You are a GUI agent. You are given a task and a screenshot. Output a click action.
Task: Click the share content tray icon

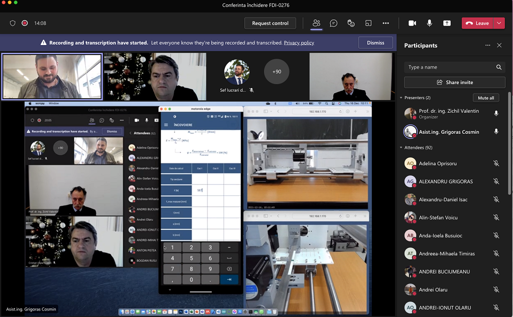(447, 23)
